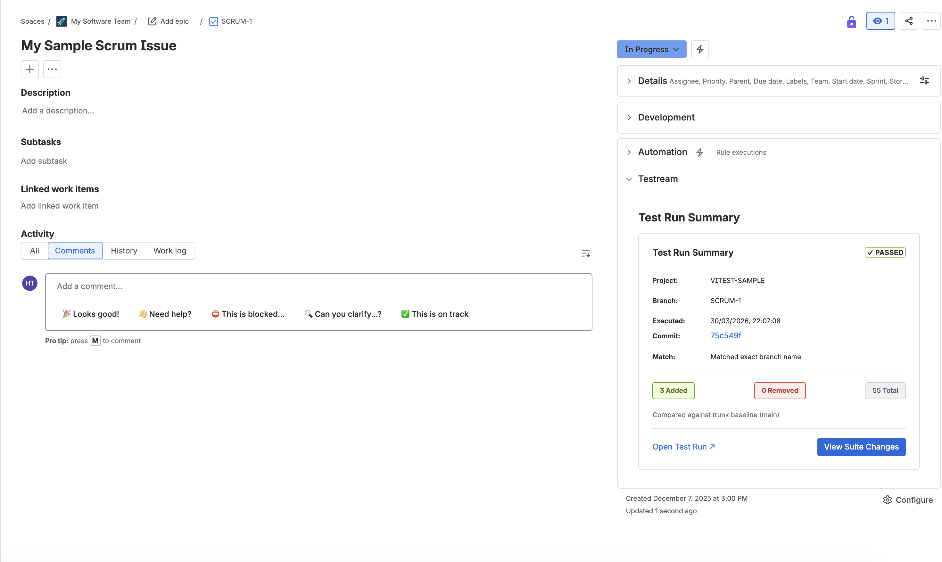Click the Details panel configuration slider icon

[x=924, y=80]
